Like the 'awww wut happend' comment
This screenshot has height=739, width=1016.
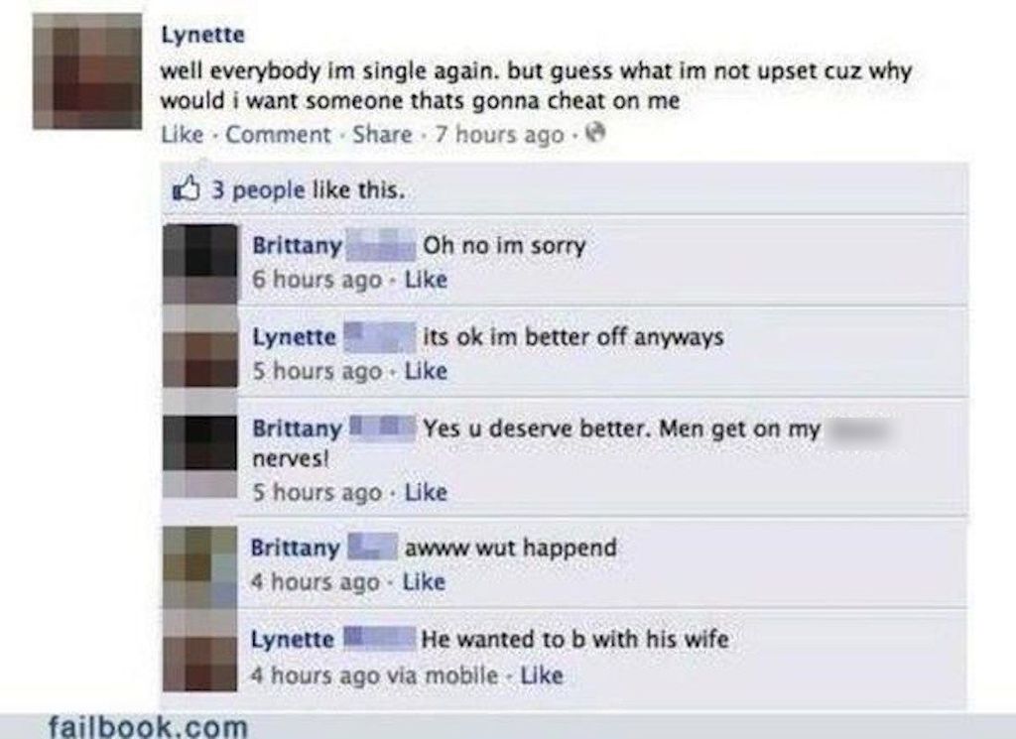coord(424,581)
